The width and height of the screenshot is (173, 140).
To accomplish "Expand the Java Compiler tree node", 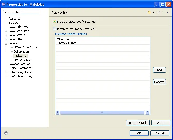I will (6, 35).
